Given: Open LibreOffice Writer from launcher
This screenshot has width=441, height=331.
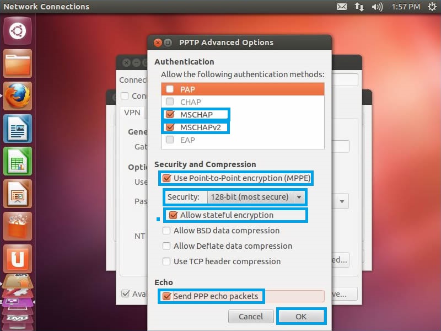Looking at the screenshot, I should point(18,129).
